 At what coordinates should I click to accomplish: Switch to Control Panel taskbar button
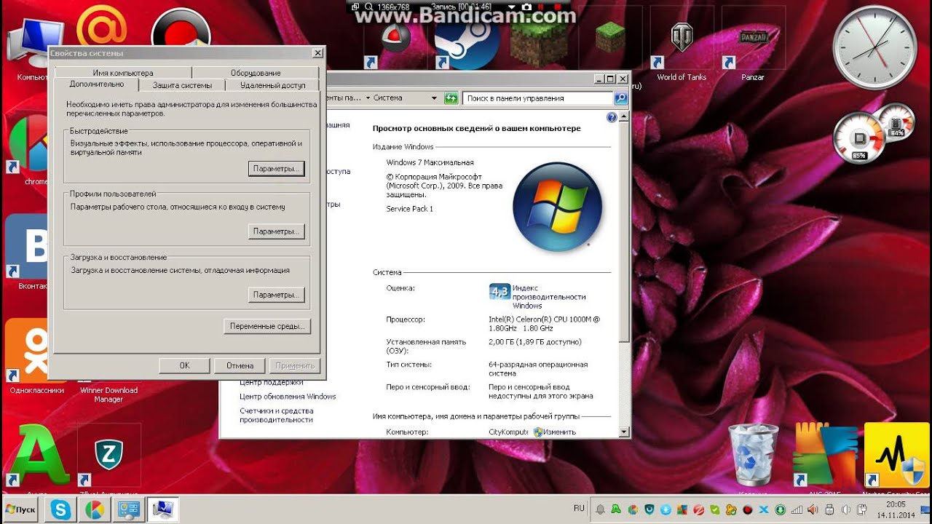[x=128, y=510]
